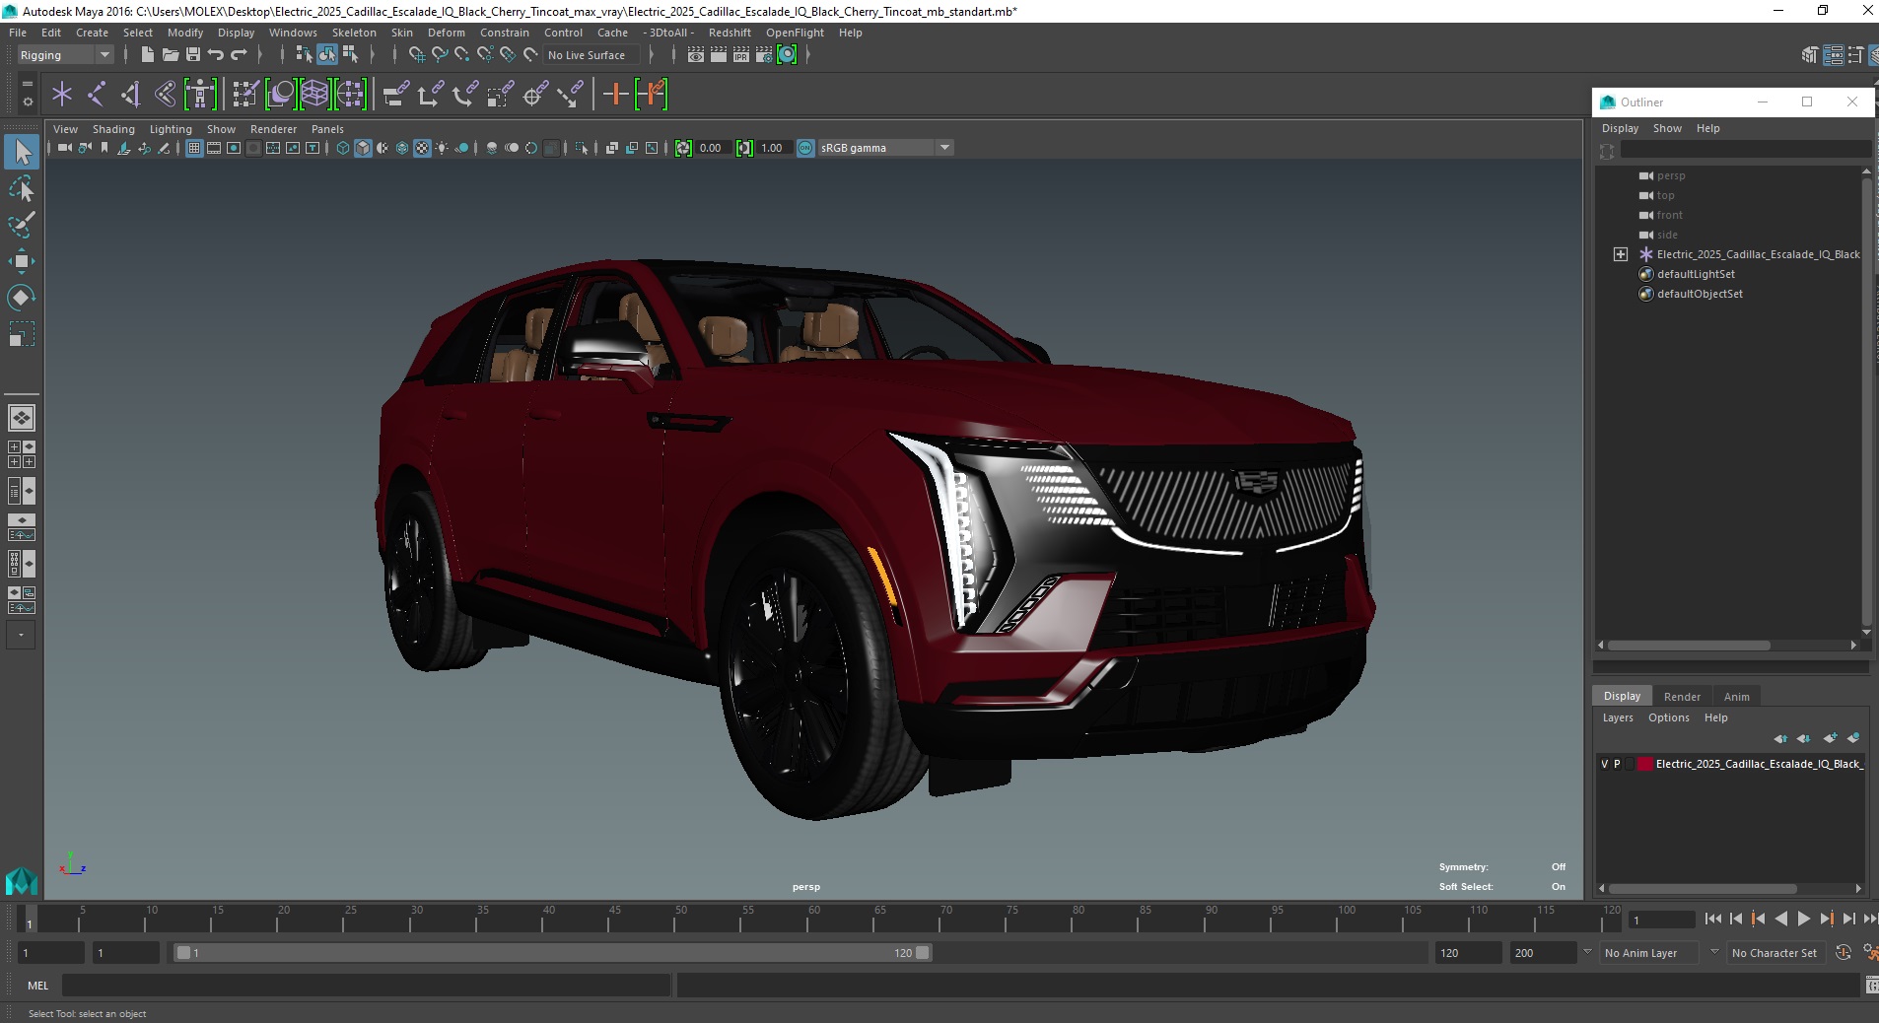Open the Layers menu in the layer editor

(1617, 717)
